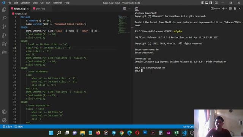This screenshot has width=243, height=137.
Task: Open Telegram from taskbar
Action: coord(114,133)
